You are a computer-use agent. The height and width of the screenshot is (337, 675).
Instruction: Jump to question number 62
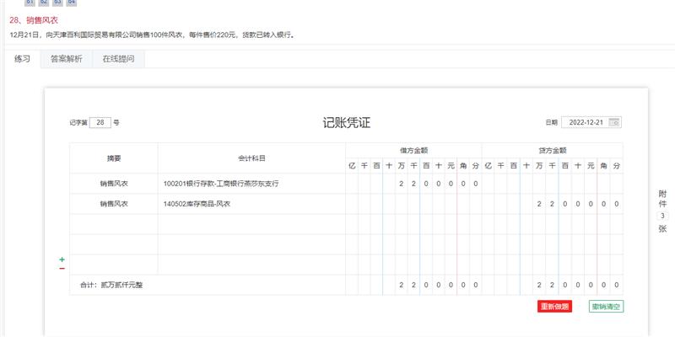click(43, 3)
